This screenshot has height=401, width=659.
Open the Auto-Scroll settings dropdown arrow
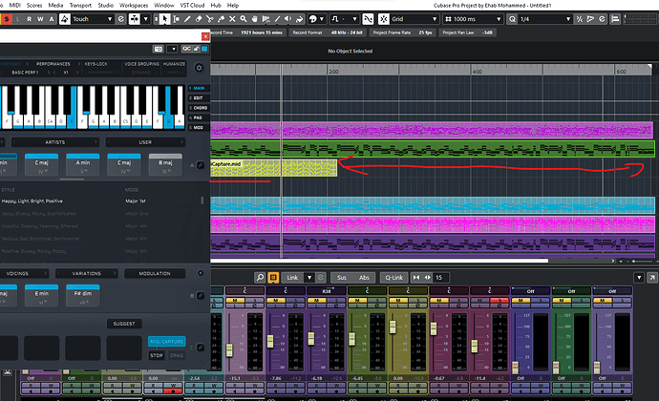(146, 19)
